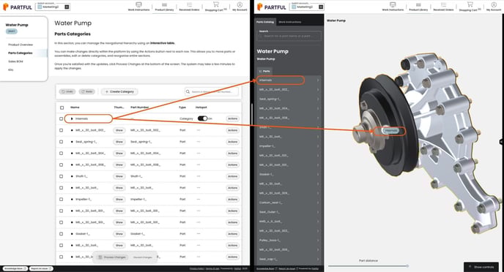
Task: Check the Internals row checkbox
Action: pyautogui.click(x=61, y=118)
